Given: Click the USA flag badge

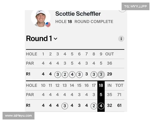Looking at the screenshot, I should (x=48, y=24).
